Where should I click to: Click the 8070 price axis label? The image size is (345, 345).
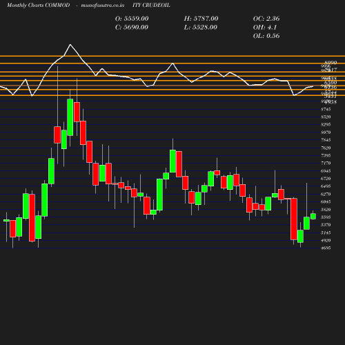click(326, 132)
